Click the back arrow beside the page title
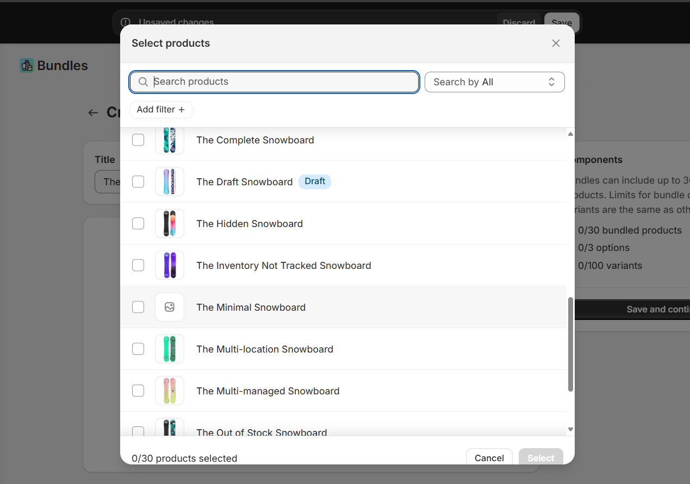Image resolution: width=690 pixels, height=484 pixels. pos(93,112)
